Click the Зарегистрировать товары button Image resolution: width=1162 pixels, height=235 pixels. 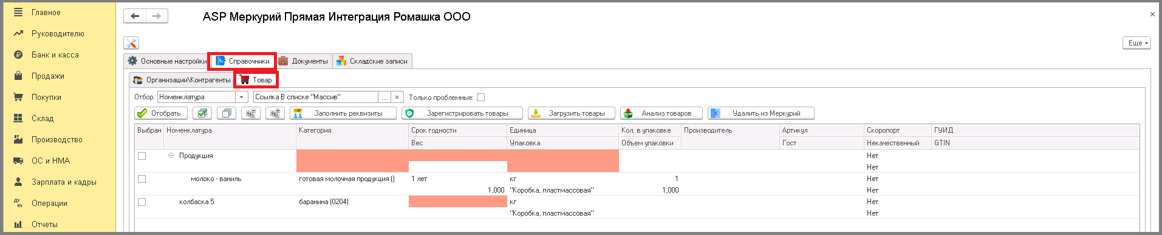click(462, 113)
